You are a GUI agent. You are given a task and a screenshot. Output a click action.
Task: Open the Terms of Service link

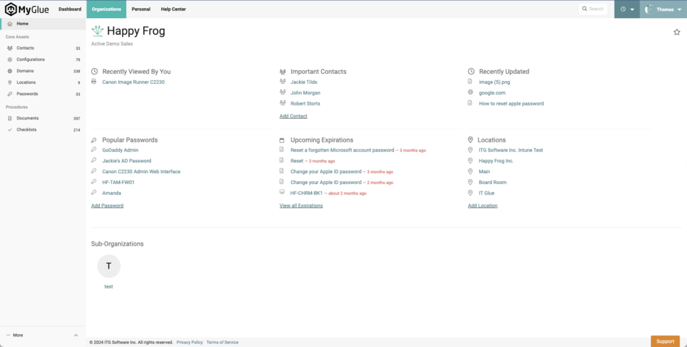pyautogui.click(x=223, y=342)
